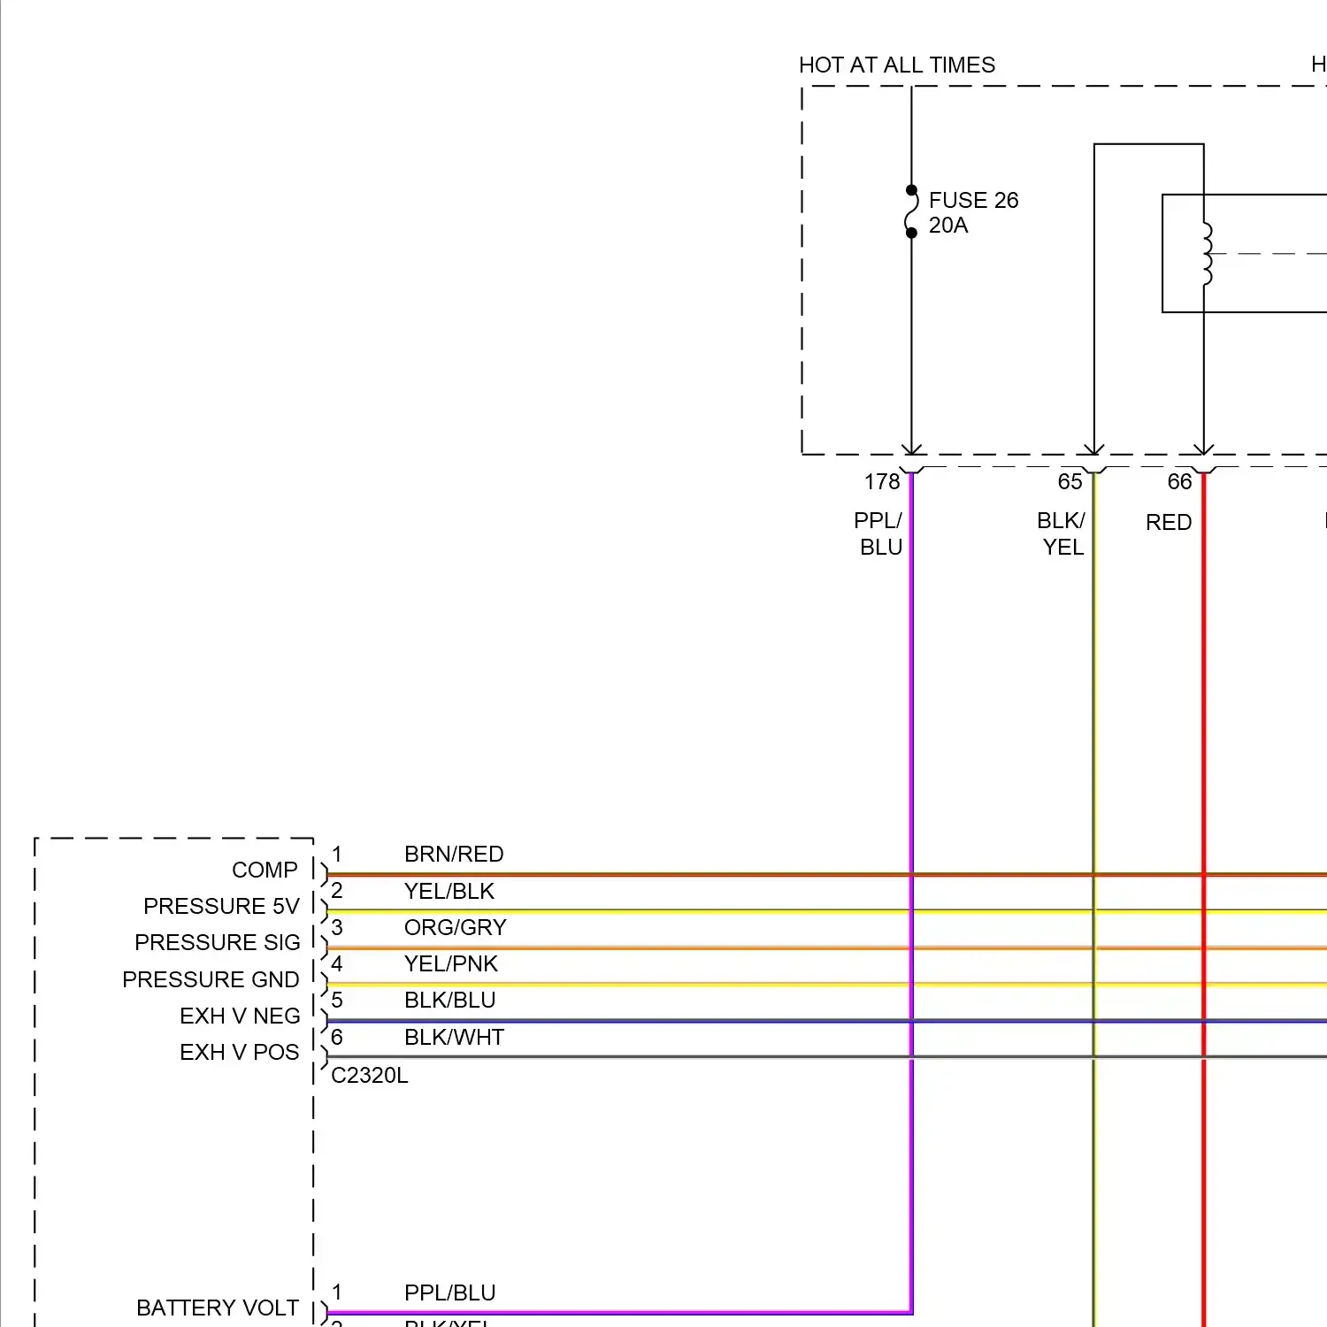
Task: Click the YEL/PNK wire label
Action: pos(451,963)
